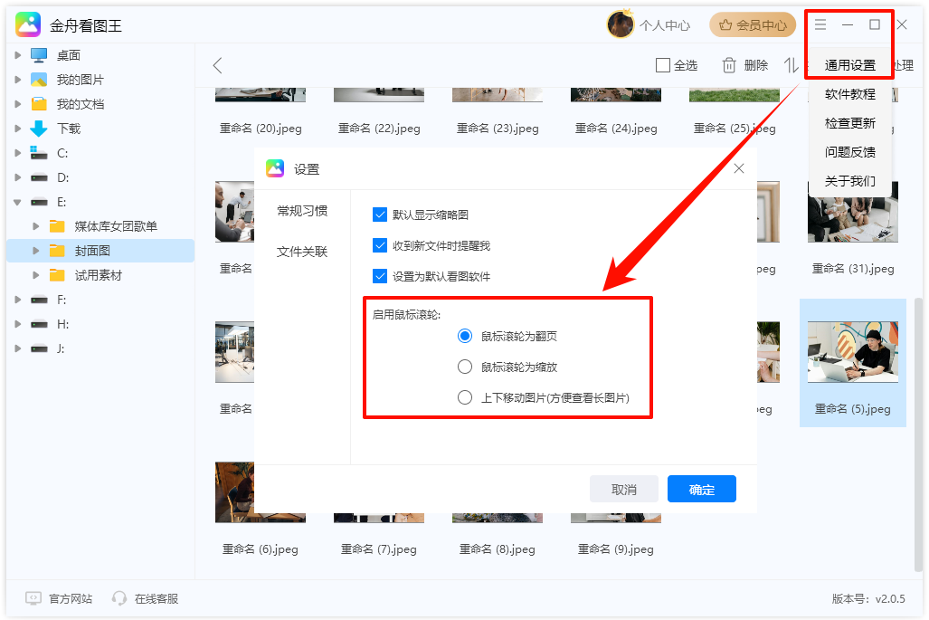This screenshot has height=620, width=929.
Task: Open 在线客服 headset icon
Action: click(119, 598)
